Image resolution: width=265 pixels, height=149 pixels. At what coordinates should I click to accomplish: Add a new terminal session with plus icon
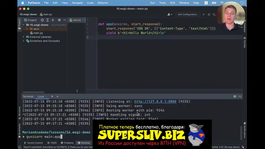tap(52, 96)
